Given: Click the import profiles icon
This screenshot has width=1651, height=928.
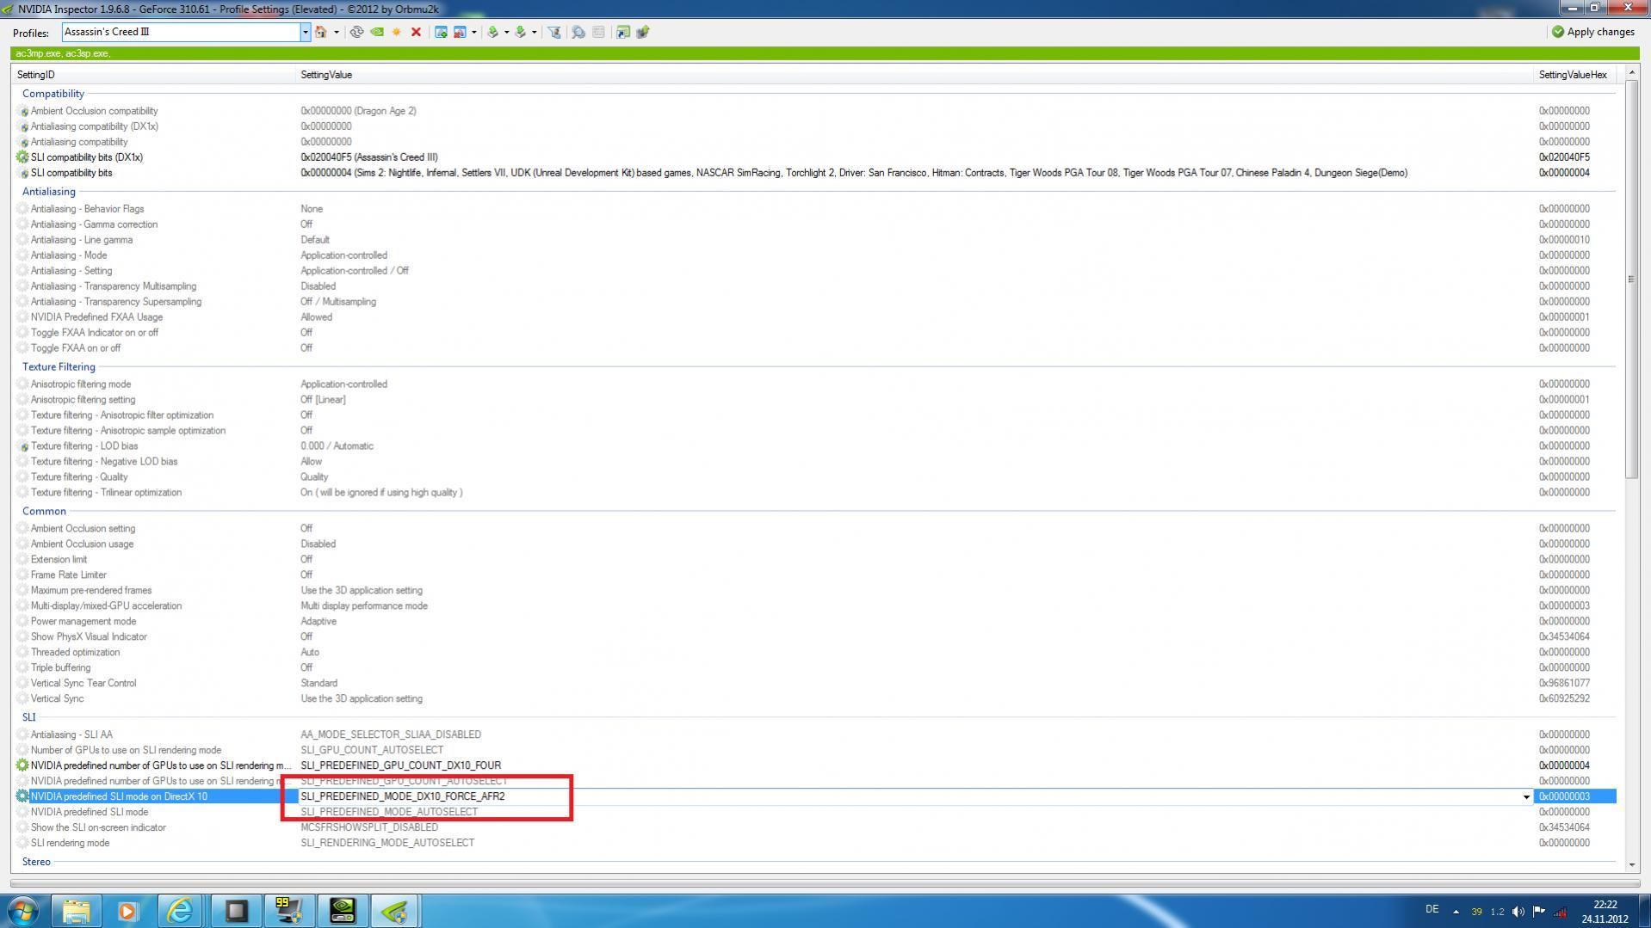Looking at the screenshot, I should [521, 32].
